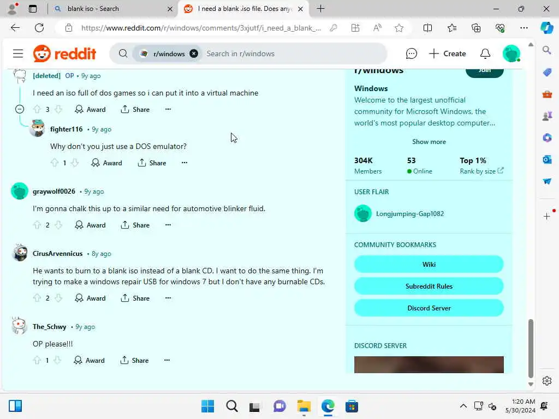The image size is (559, 419).
Task: Open File Explorer from the taskbar
Action: [304, 406]
